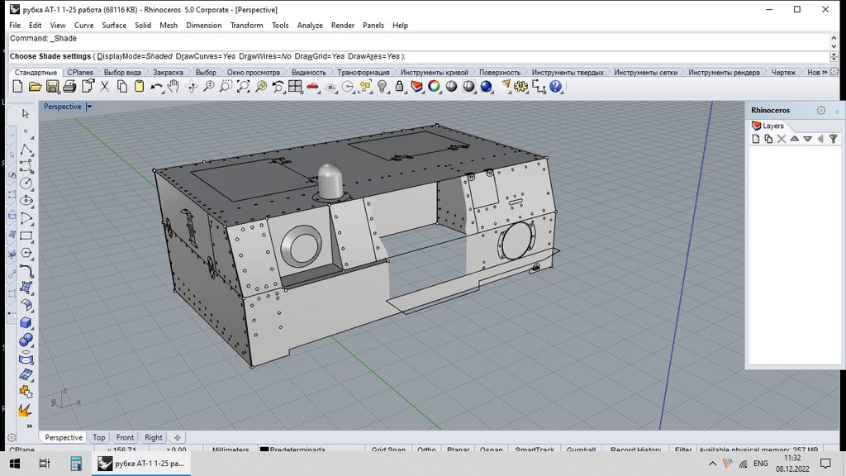Screen dimensions: 846x476
Task: Click the padlock Lock objects icon
Action: (x=399, y=87)
